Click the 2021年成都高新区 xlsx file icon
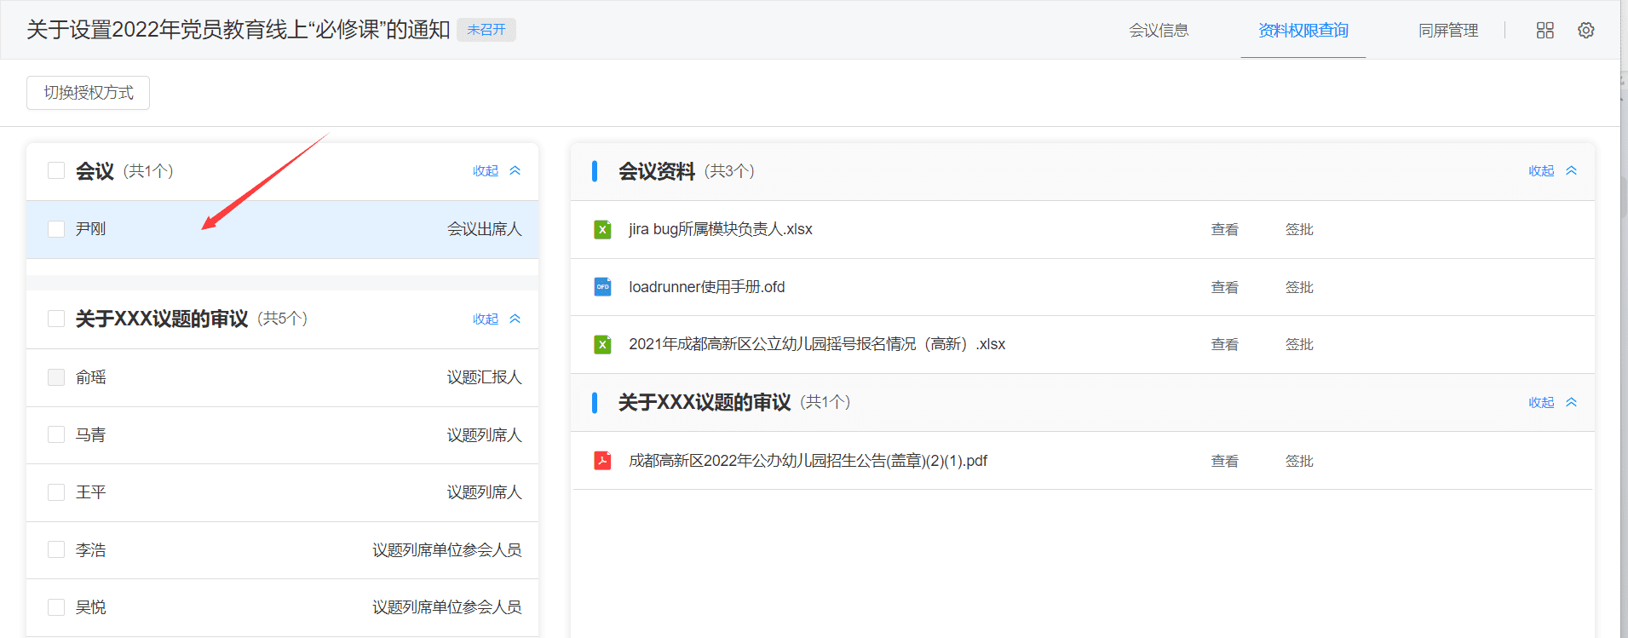 602,344
